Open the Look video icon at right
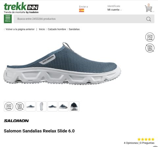 [x=150, y=37]
